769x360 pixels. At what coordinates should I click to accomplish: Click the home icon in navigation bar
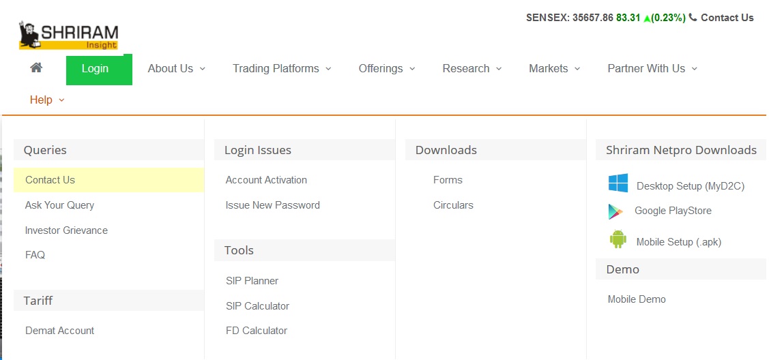pyautogui.click(x=35, y=67)
